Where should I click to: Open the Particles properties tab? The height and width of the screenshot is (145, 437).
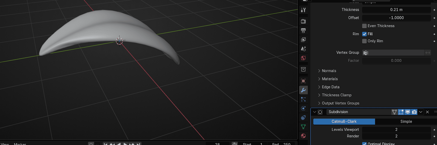point(303,99)
